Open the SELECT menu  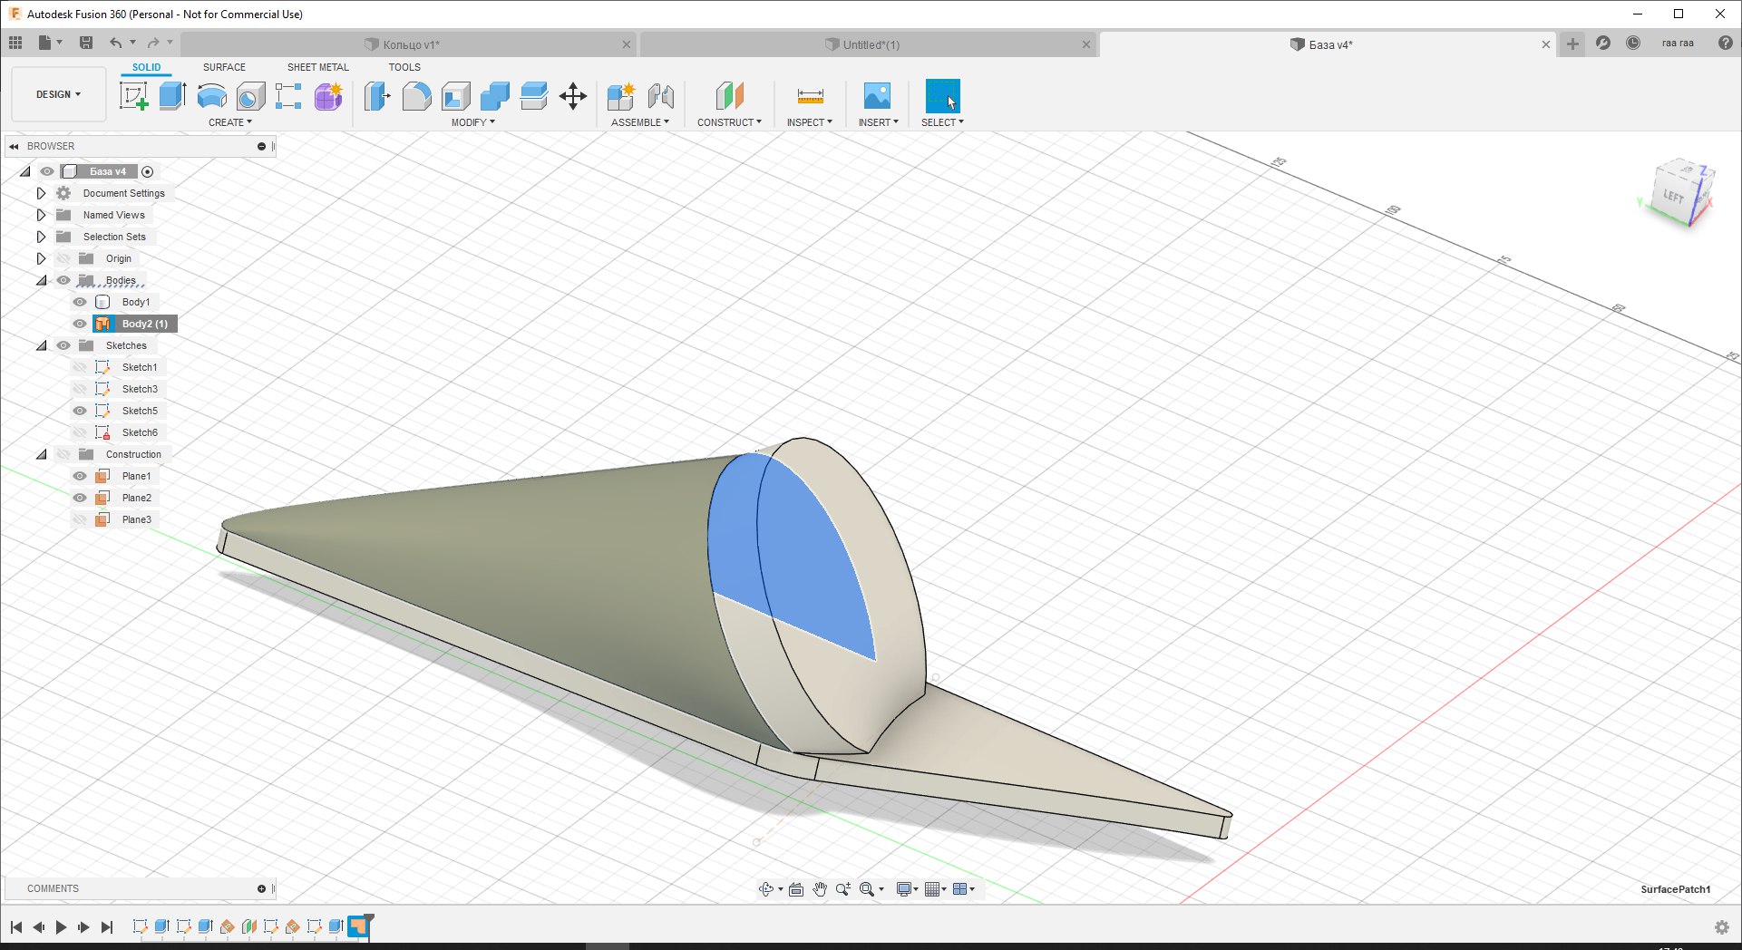pos(942,122)
